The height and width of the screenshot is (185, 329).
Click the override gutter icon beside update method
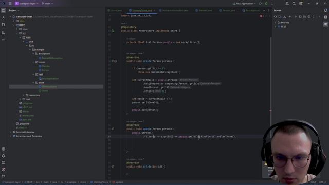pos(113,129)
